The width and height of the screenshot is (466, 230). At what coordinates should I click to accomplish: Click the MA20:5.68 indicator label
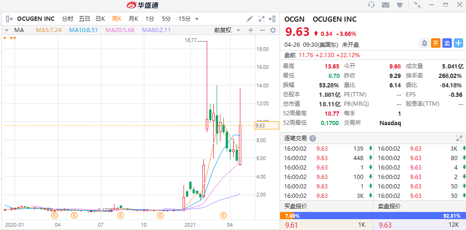tap(120, 30)
